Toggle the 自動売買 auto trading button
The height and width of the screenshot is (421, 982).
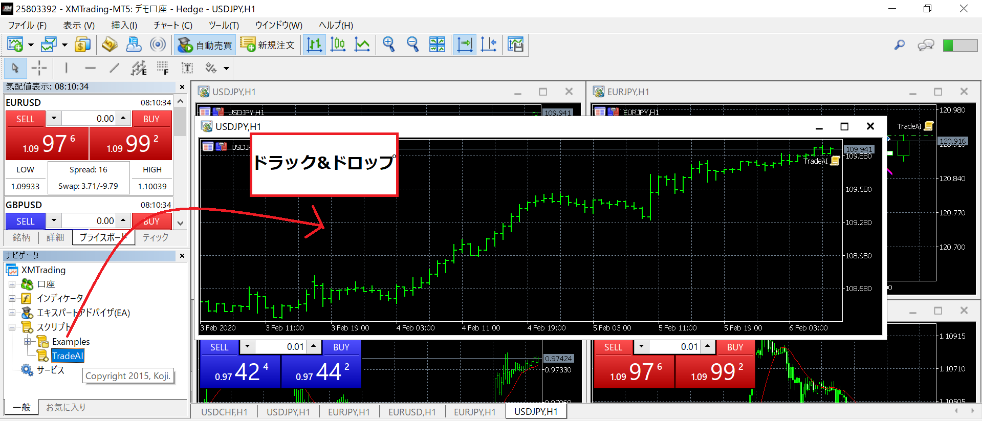205,45
